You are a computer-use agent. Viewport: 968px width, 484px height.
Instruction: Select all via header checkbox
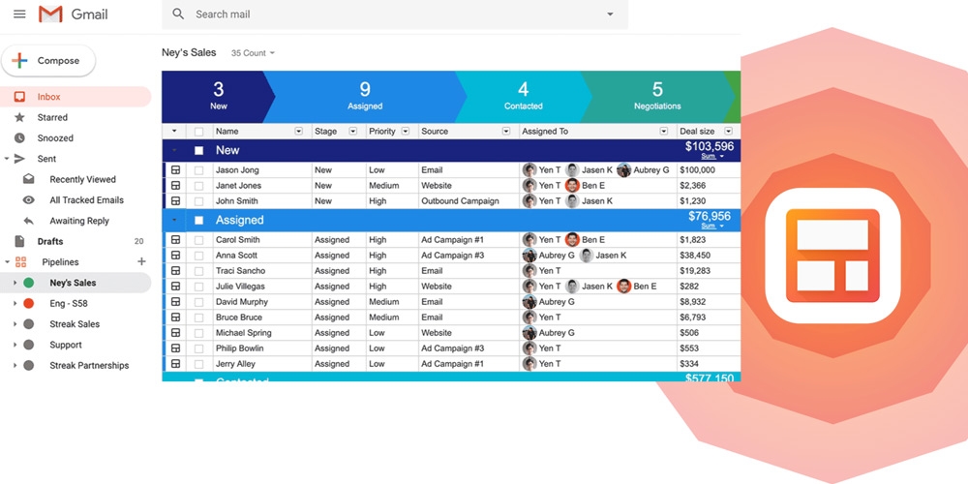tap(198, 132)
